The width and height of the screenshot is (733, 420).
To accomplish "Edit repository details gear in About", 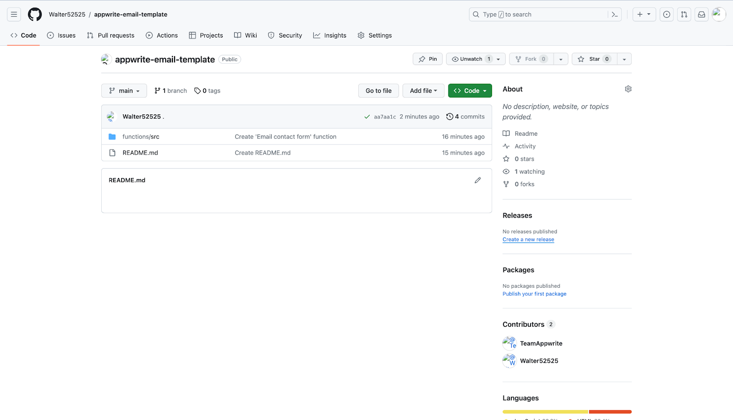I will click(628, 89).
